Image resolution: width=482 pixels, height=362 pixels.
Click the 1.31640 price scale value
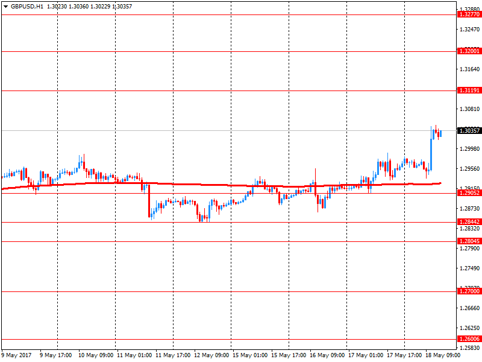[470, 69]
